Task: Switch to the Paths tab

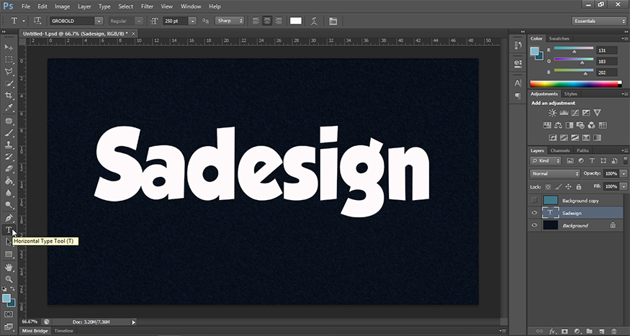Action: [582, 150]
